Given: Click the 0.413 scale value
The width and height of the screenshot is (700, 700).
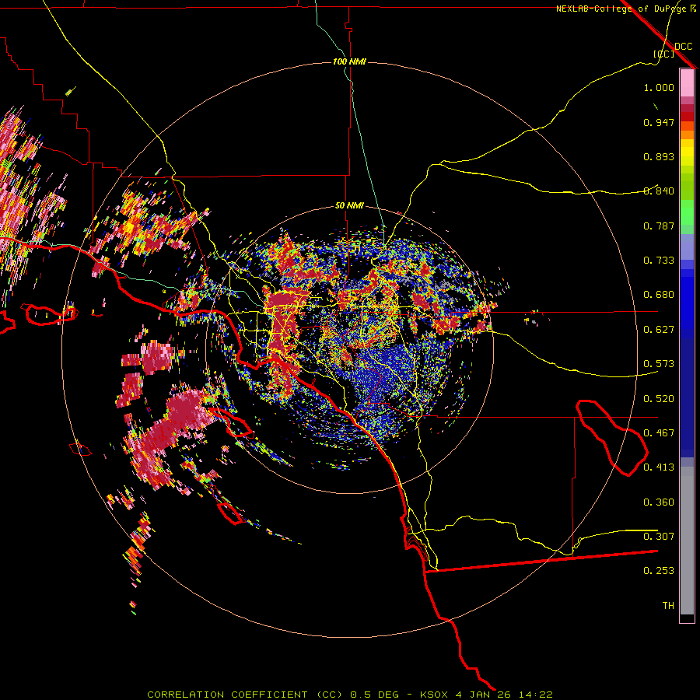Looking at the screenshot, I should (x=659, y=467).
